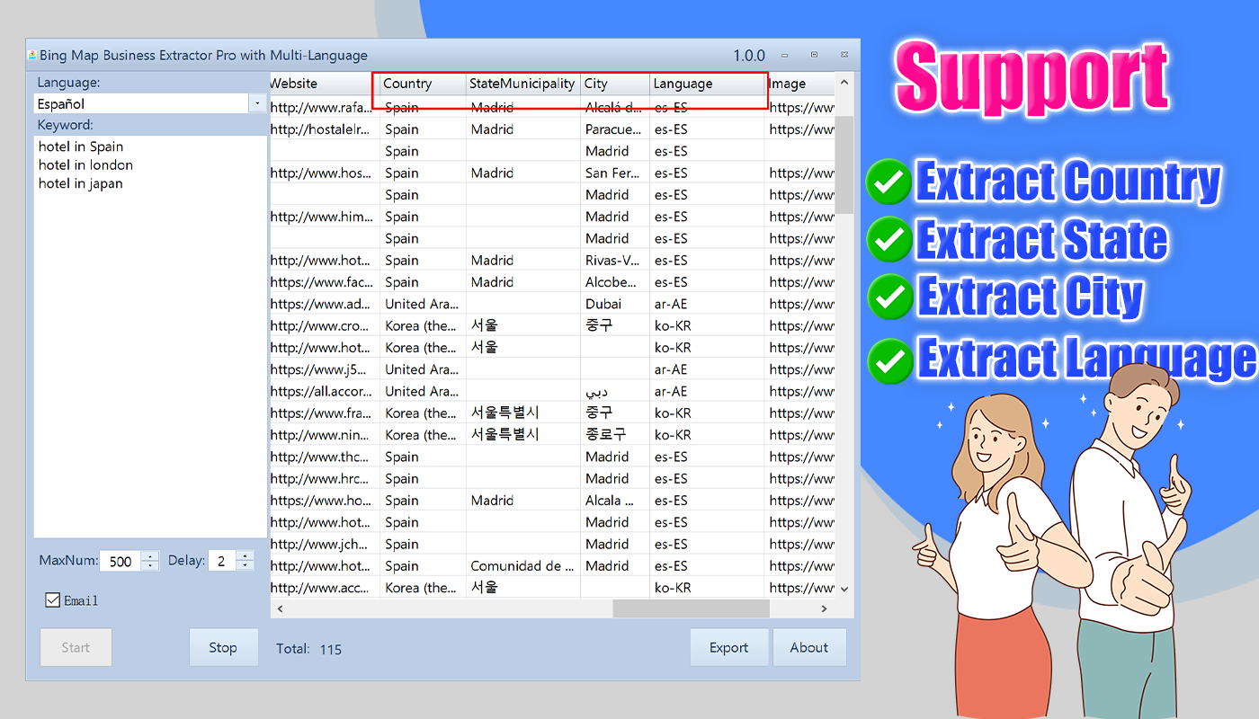Image resolution: width=1259 pixels, height=719 pixels.
Task: Sort by the Image column header
Action: (x=799, y=84)
